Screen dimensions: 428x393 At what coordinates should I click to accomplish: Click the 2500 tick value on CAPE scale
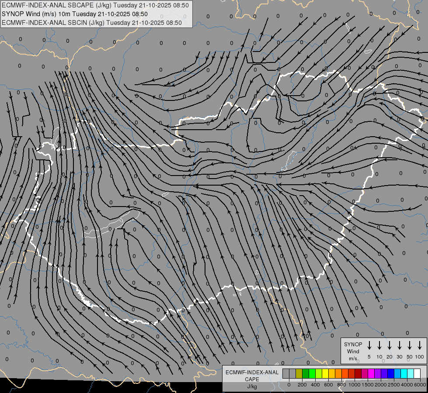coord(394,385)
